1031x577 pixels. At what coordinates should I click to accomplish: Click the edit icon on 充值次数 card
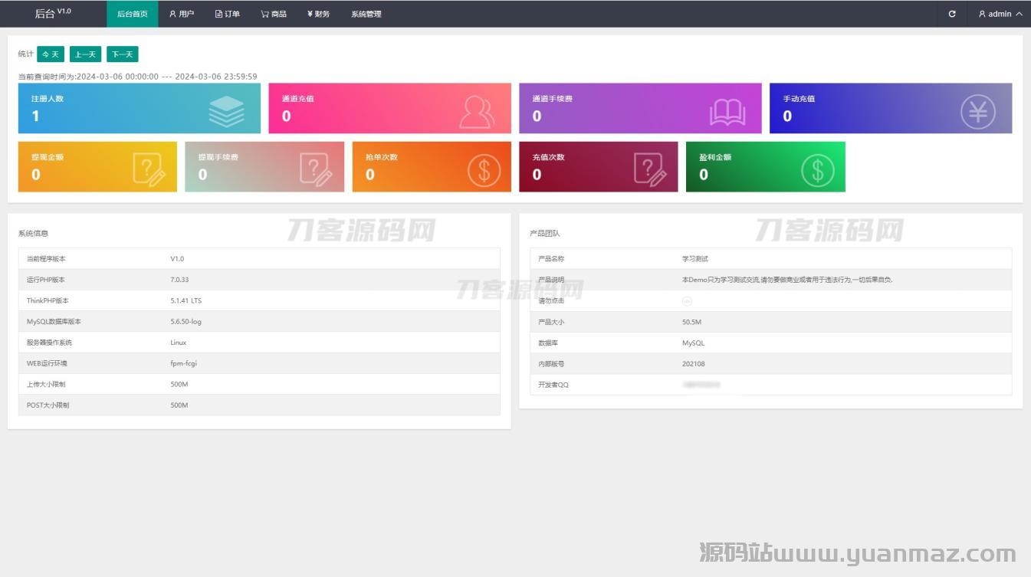tap(650, 170)
